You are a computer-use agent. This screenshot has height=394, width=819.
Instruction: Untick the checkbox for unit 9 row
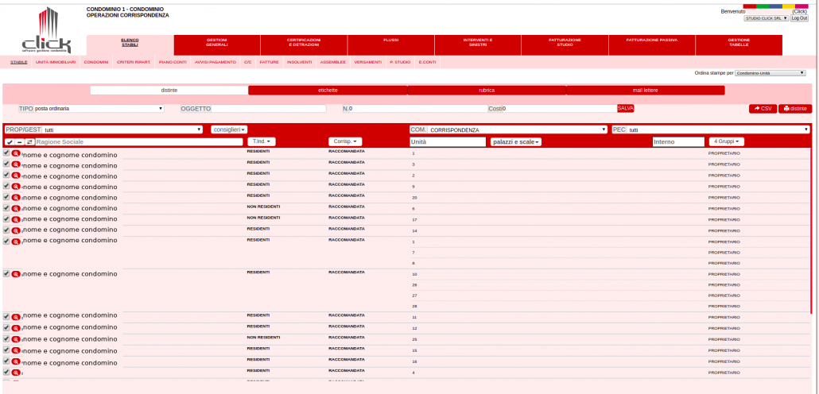6,185
